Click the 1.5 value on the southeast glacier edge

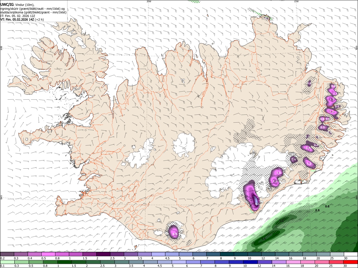tap(275, 181)
